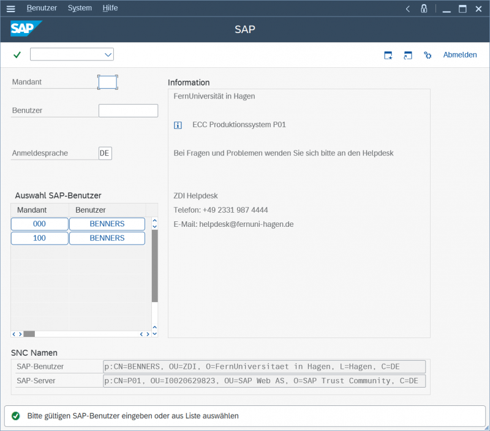The image size is (490, 431).
Task: Open the Hilfe menu
Action: (x=110, y=8)
